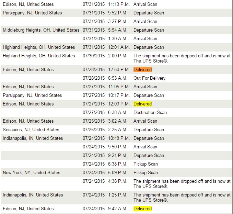Click the Out For Delivery status
Image resolution: width=233 pixels, height=214 pixels.
tap(149, 78)
